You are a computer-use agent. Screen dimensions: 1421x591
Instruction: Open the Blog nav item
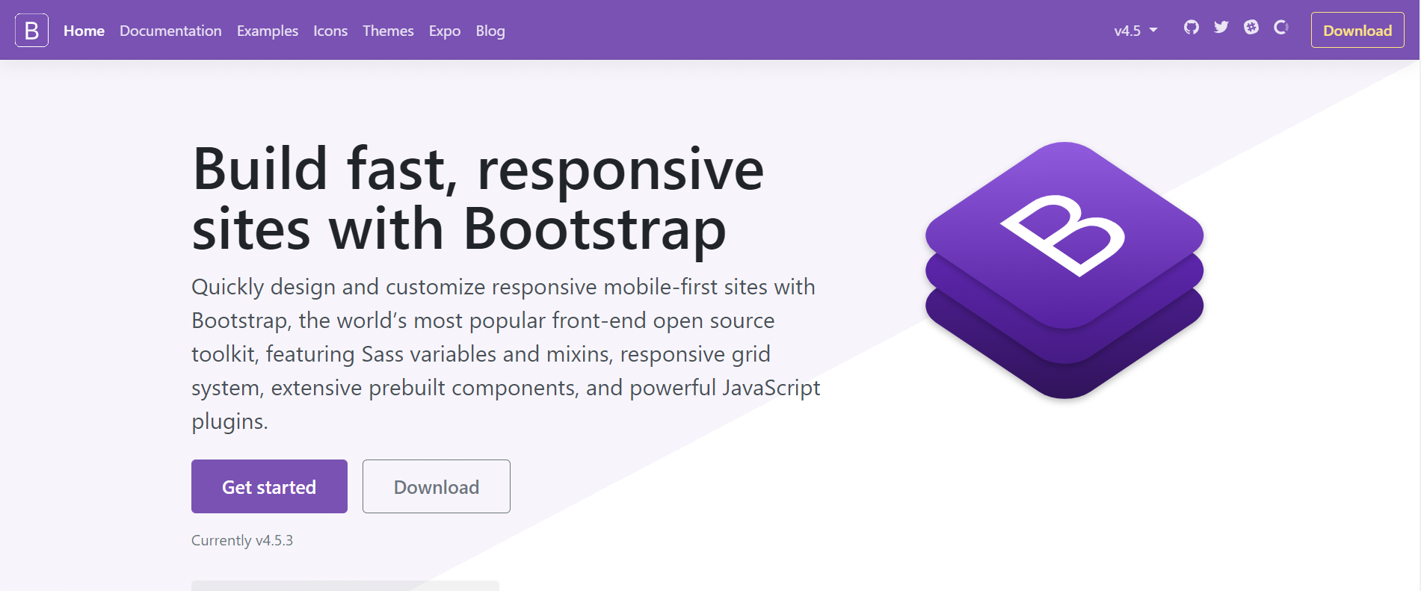click(490, 31)
